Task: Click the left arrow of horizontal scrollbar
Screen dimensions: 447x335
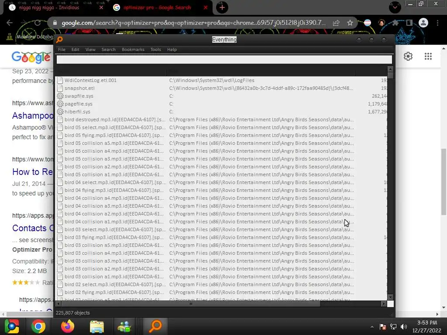Action: click(58, 304)
